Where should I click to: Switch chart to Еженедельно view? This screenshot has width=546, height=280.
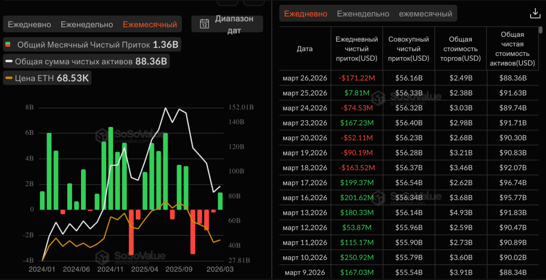coord(87,25)
